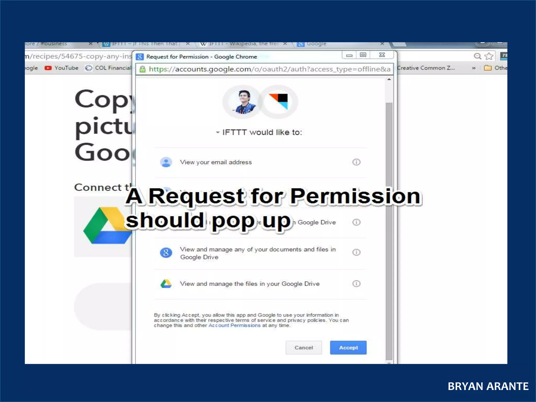
Task: Switch to the IFTTT Wikipedia tab
Action: 240,44
